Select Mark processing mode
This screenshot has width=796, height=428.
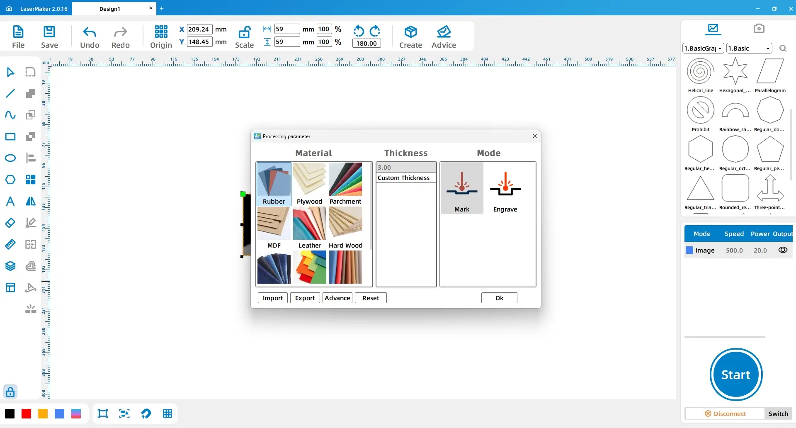462,188
